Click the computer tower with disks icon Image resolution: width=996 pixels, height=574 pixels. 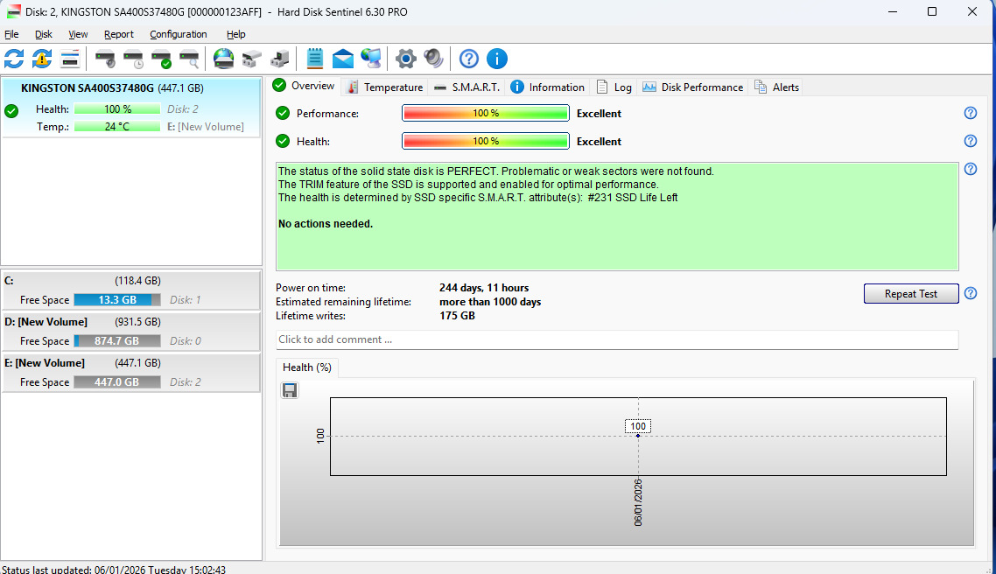[x=279, y=59]
